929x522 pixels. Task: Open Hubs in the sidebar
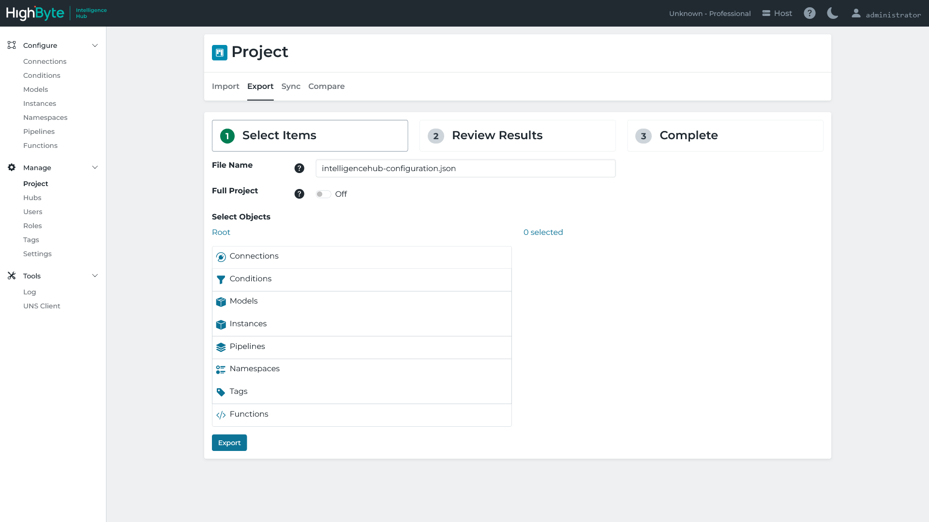click(x=32, y=198)
